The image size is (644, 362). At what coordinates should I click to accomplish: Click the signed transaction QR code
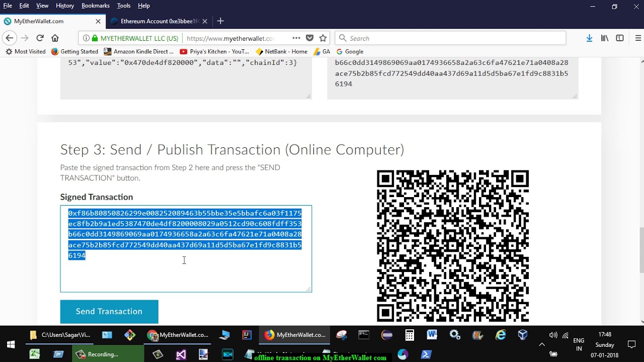pos(453,246)
